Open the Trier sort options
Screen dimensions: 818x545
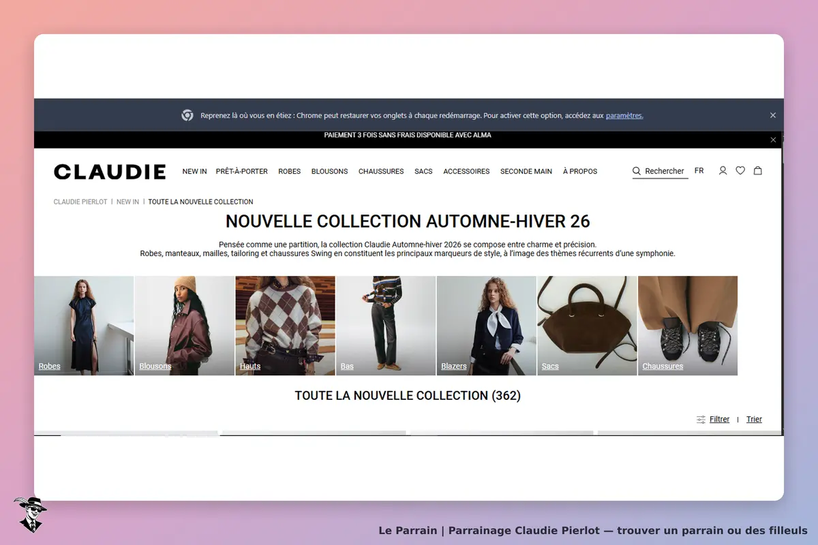(x=754, y=420)
